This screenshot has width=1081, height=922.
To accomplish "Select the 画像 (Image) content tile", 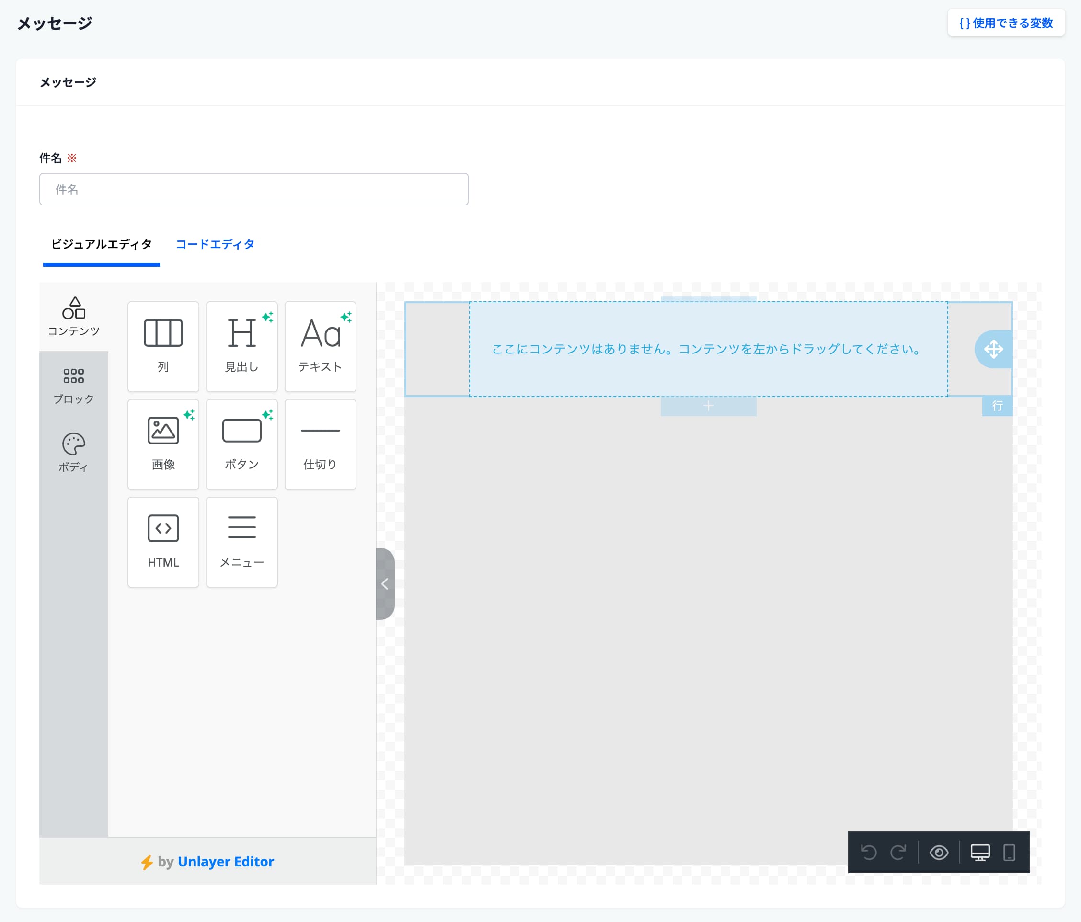I will 163,444.
